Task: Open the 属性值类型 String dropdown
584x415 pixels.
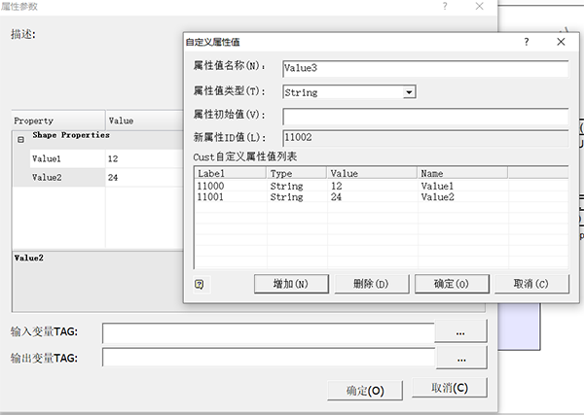Action: coord(410,92)
